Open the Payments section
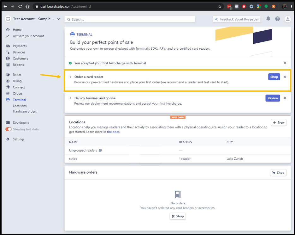Image resolution: width=295 pixels, height=235 pixels. click(20, 46)
